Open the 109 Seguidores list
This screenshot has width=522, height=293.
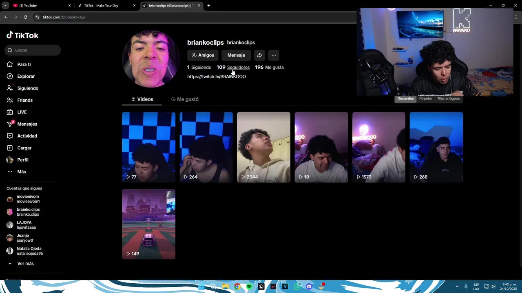233,68
